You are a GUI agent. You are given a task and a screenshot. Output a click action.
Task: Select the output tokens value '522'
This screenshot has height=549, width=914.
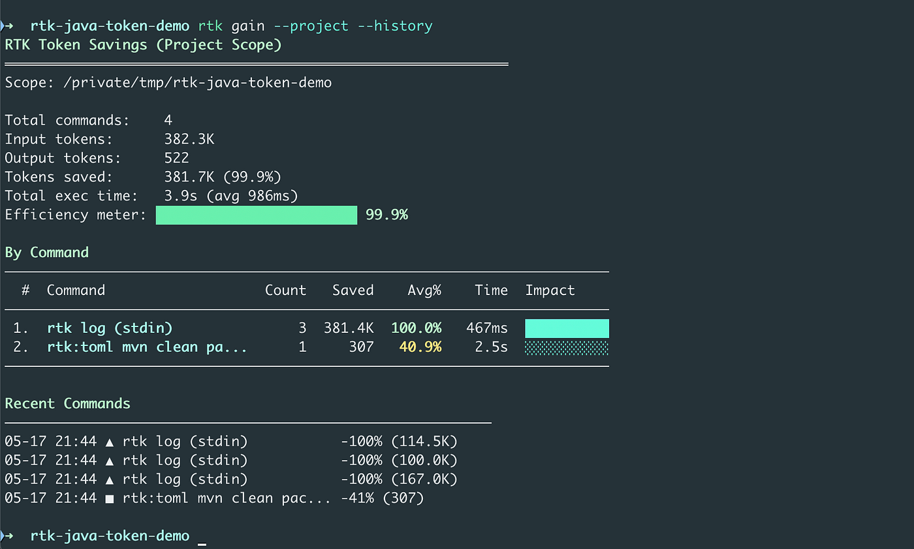pos(176,158)
